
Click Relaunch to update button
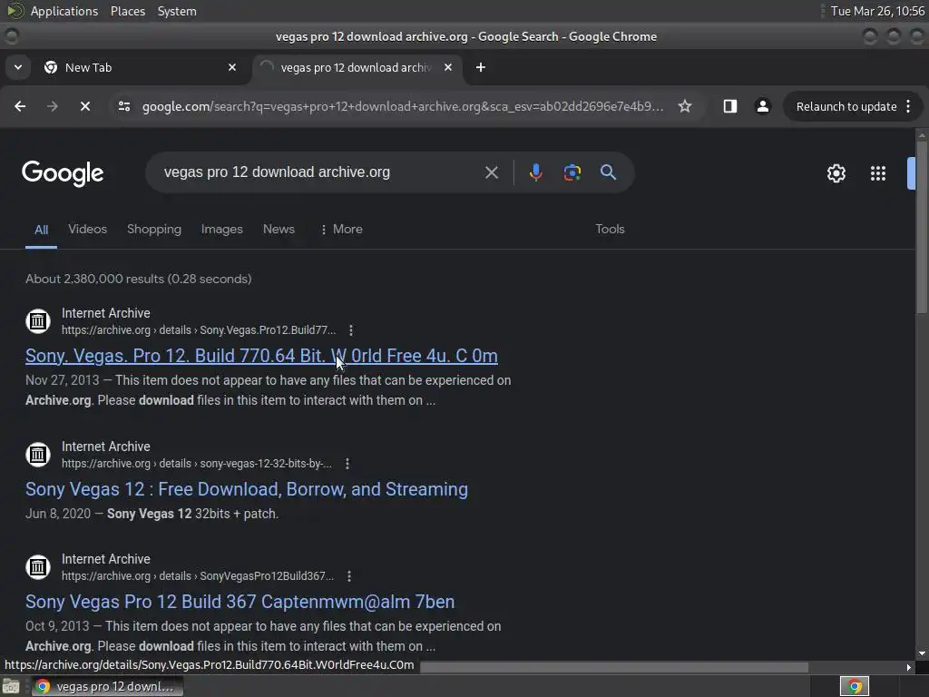846,106
